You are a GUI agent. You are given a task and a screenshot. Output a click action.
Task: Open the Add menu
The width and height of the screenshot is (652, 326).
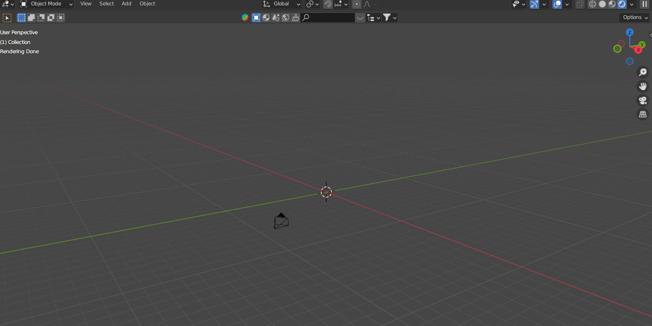point(127,4)
